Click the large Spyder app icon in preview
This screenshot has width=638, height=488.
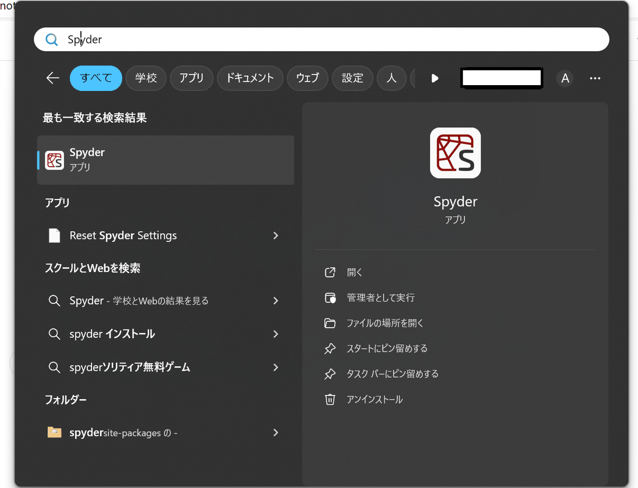[x=455, y=153]
